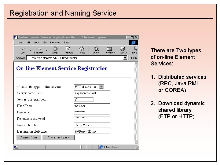Go to the Home page icon
Viewport: 220px width, 165px height.
(82, 49)
